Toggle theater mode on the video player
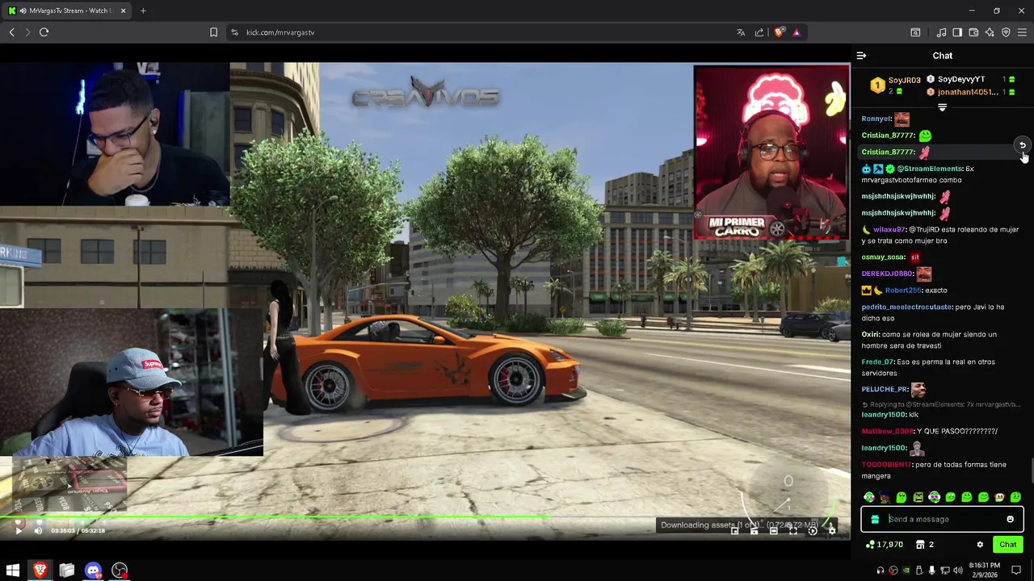Screen dimensions: 1034x581 coord(773,531)
